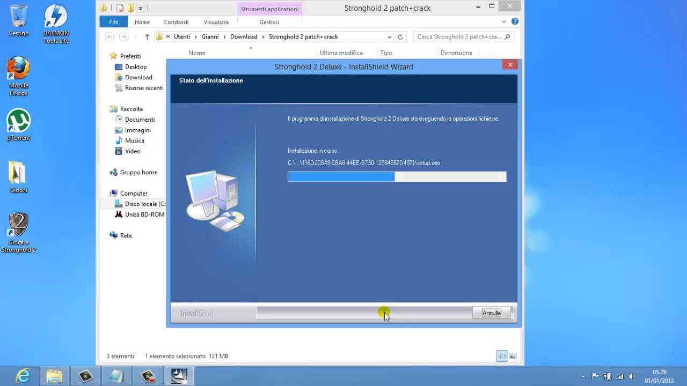Sort files by the Nome column
The width and height of the screenshot is (687, 386).
(197, 53)
